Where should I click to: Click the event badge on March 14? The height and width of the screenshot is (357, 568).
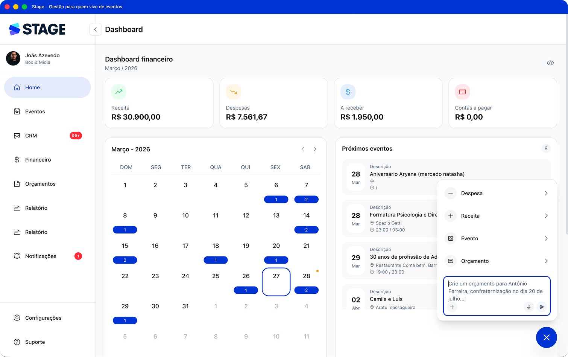point(306,229)
